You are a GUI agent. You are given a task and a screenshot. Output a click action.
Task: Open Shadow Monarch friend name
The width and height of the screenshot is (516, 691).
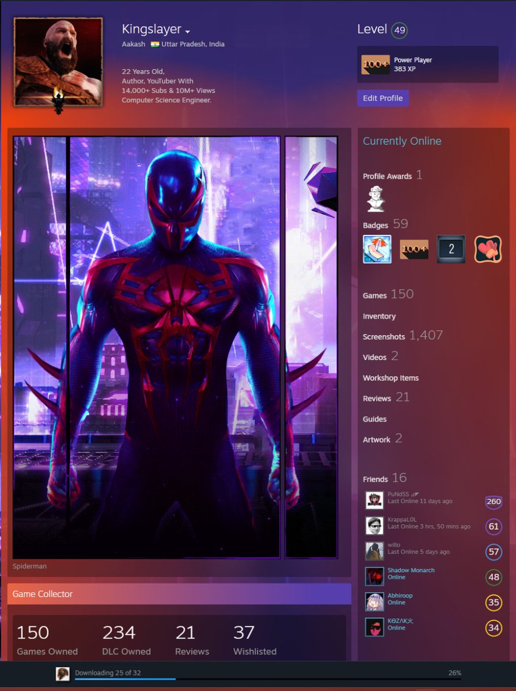coord(411,570)
